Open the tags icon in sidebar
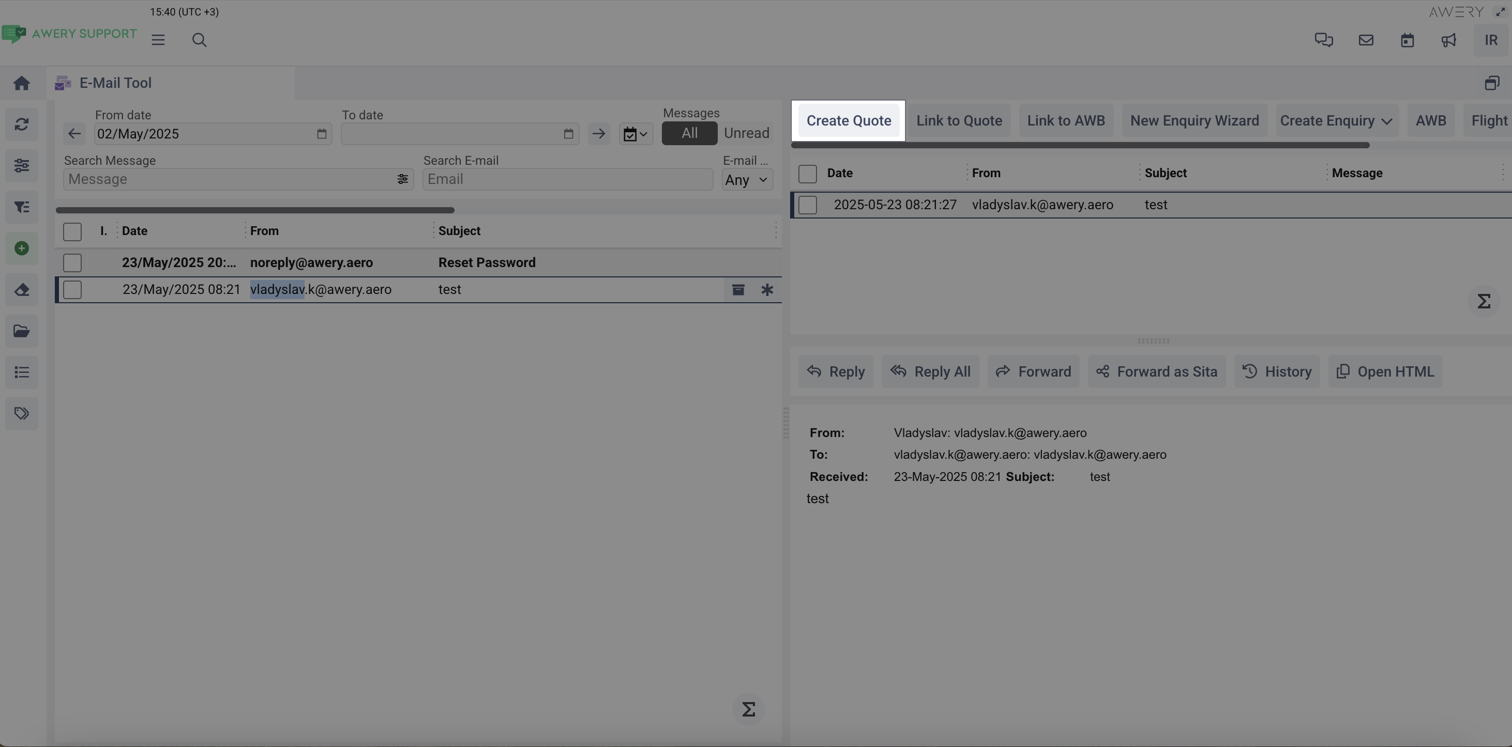The image size is (1512, 747). click(x=22, y=413)
